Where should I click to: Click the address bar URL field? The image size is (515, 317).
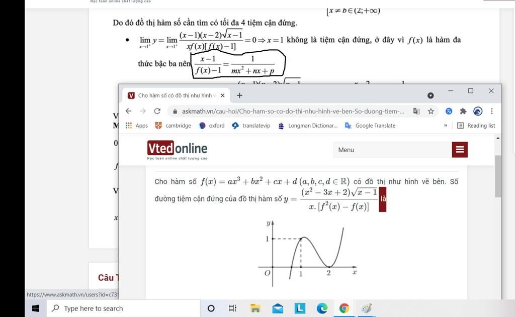click(x=293, y=111)
